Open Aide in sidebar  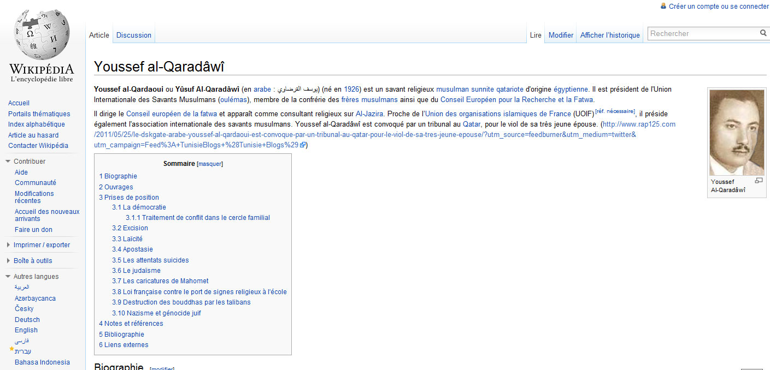pos(21,172)
